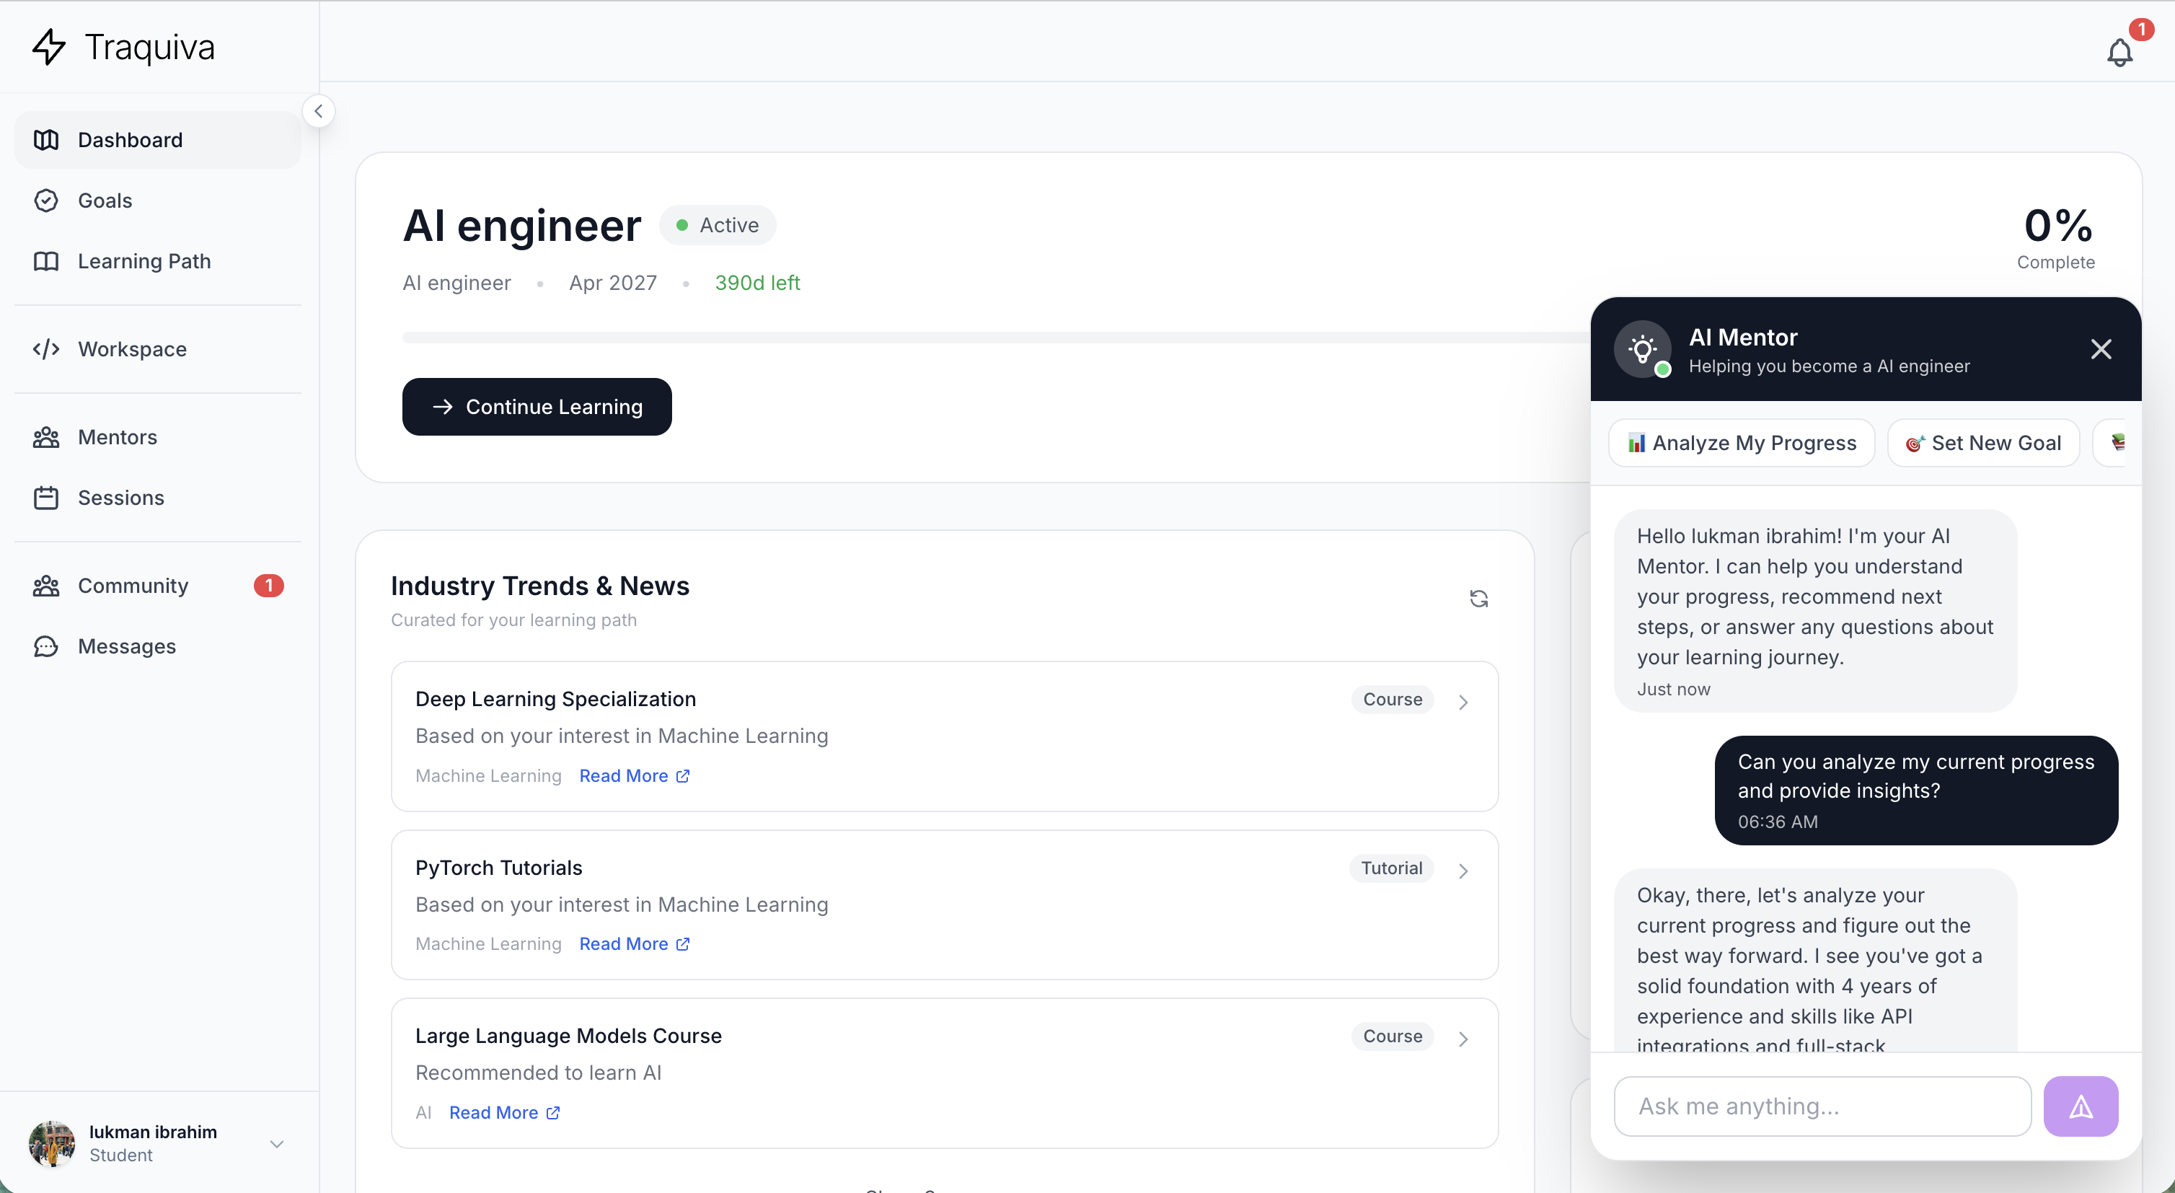The image size is (2175, 1193).
Task: Collapse the sidebar using the left chevron
Action: pyautogui.click(x=318, y=110)
